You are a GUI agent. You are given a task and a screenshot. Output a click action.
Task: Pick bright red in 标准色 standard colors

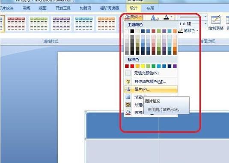pos(132,66)
